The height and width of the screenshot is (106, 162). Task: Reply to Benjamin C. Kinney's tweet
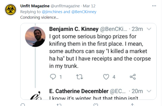click(x=53, y=77)
